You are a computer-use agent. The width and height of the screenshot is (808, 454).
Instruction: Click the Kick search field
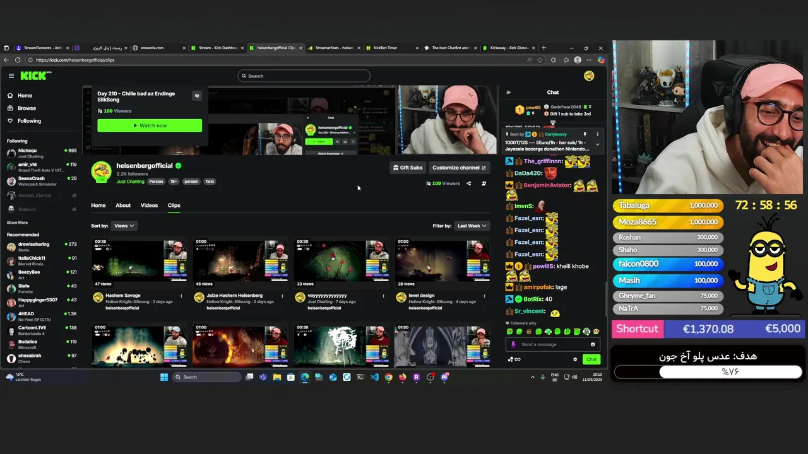point(304,76)
